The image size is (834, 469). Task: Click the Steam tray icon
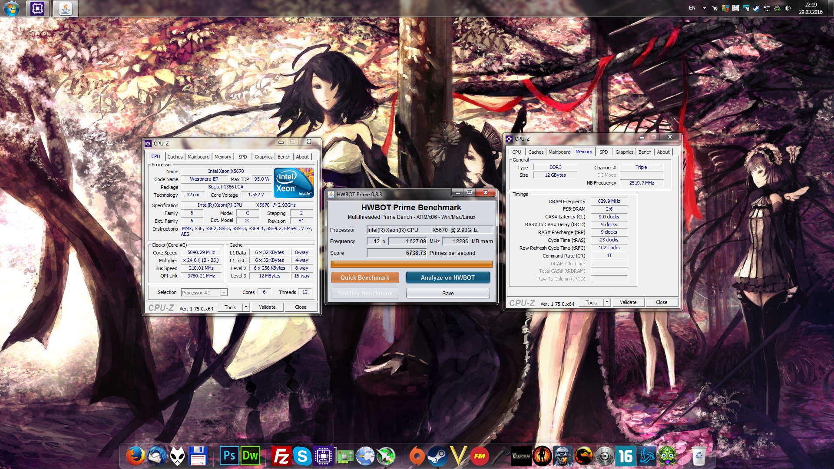point(756,8)
